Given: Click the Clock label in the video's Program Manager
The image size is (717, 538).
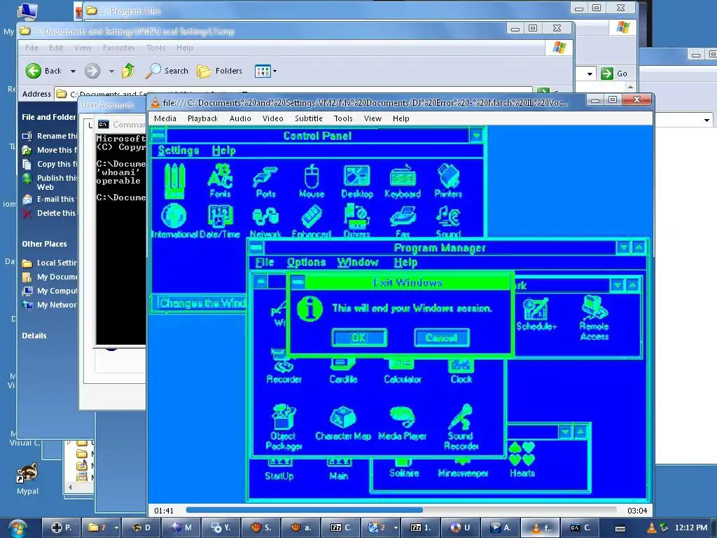Looking at the screenshot, I should coord(461,379).
